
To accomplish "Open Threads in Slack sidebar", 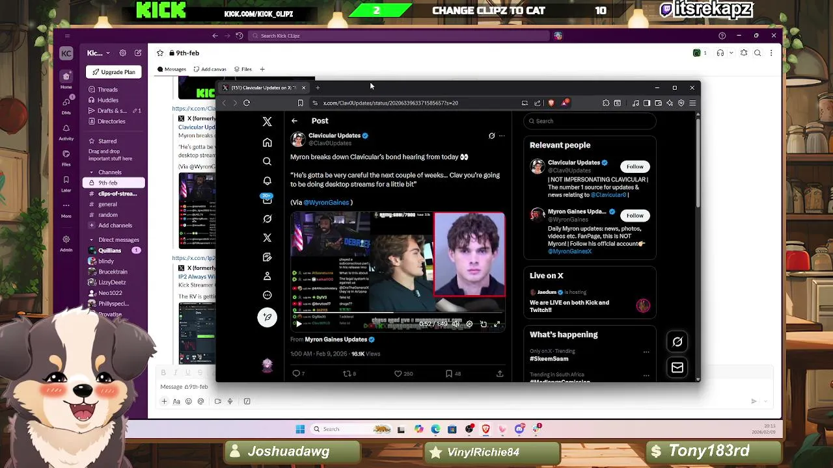I will pos(107,90).
